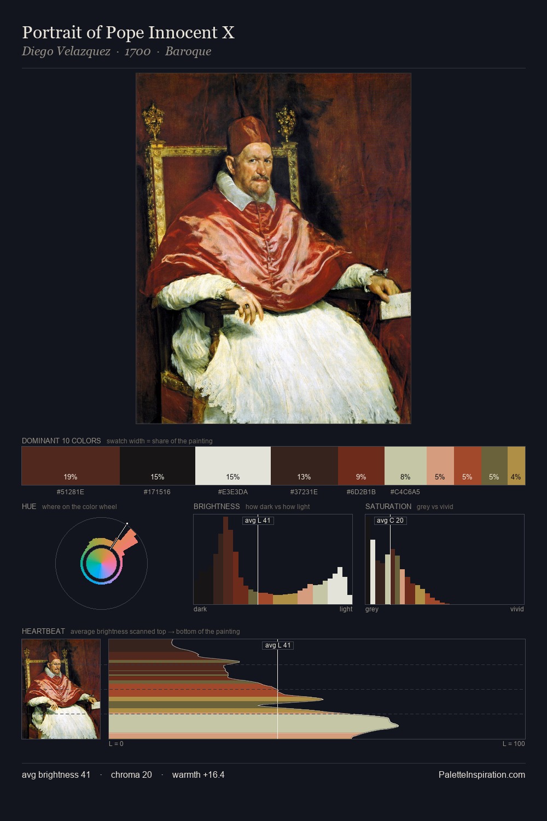547x821 pixels.
Task: Click the DOMINANT 10 COLORS heading
Action: (61, 441)
